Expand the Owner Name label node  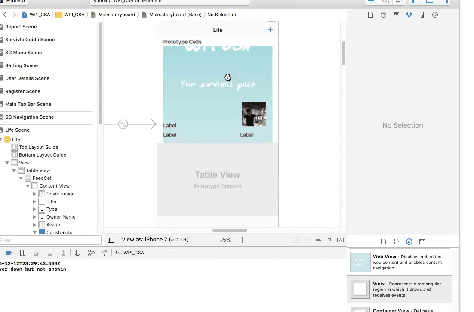tap(34, 217)
